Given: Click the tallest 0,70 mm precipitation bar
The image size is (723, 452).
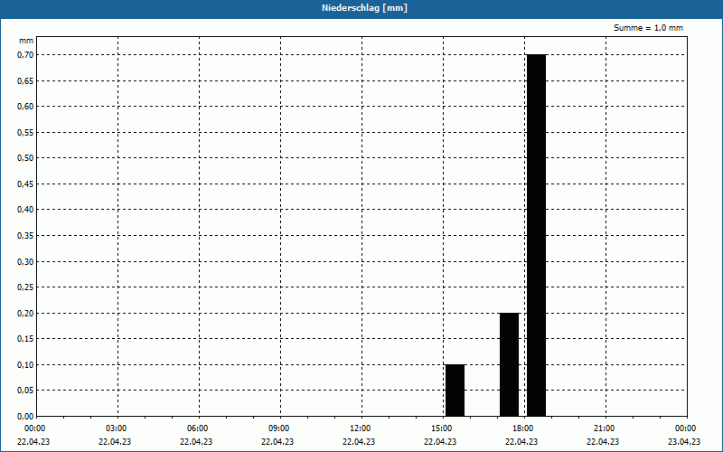Looking at the screenshot, I should [x=536, y=235].
